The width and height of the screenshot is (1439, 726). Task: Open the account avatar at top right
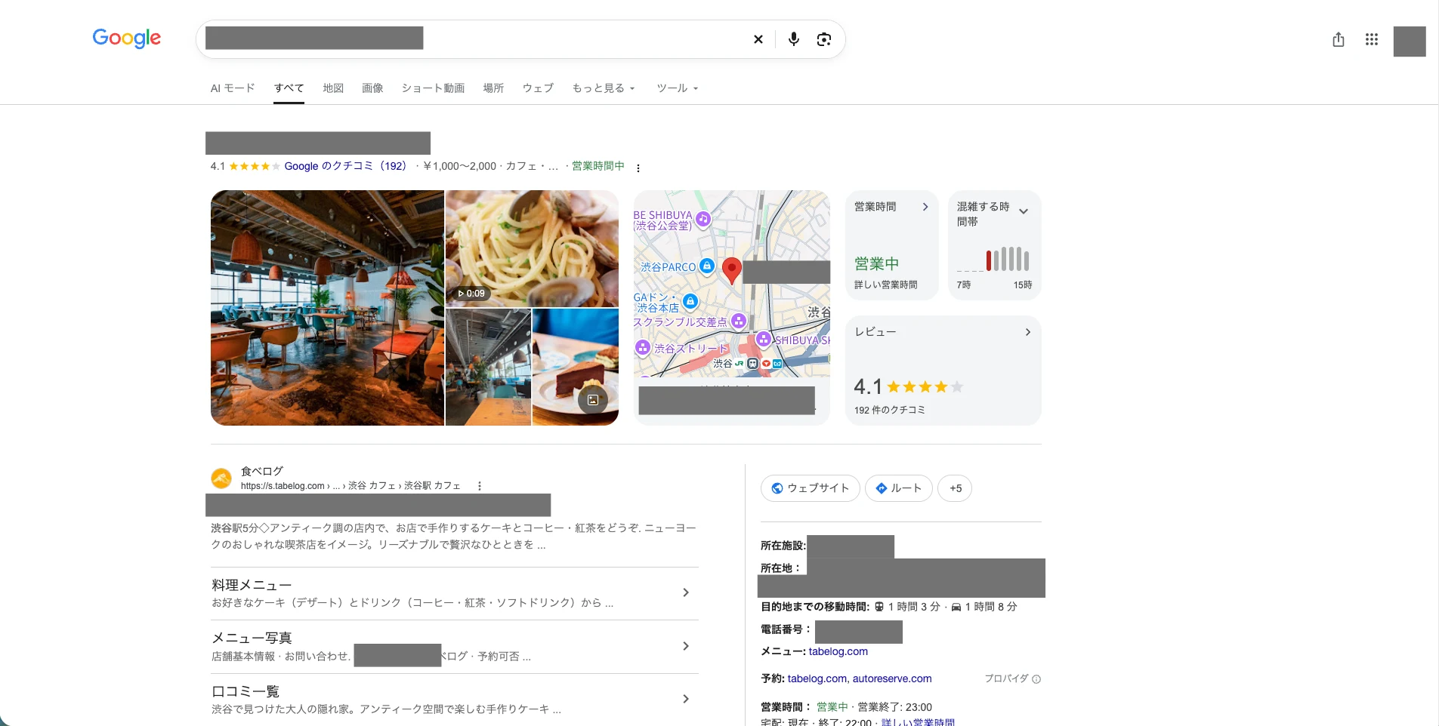pyautogui.click(x=1410, y=42)
